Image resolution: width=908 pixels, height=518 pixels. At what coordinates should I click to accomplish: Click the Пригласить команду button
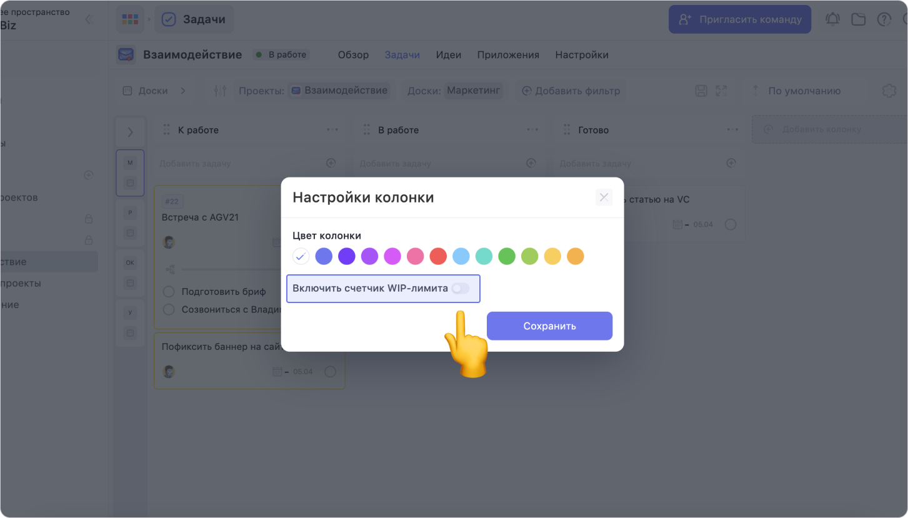pyautogui.click(x=740, y=19)
